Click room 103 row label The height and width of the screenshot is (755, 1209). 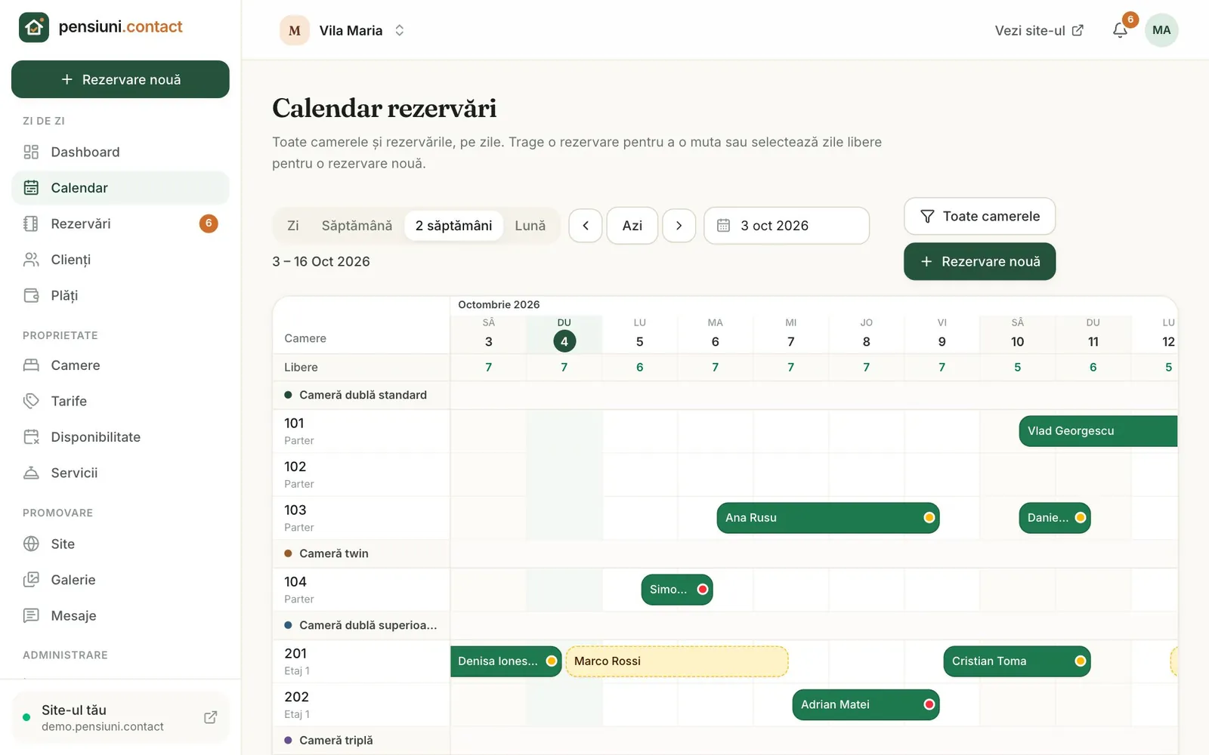click(361, 518)
